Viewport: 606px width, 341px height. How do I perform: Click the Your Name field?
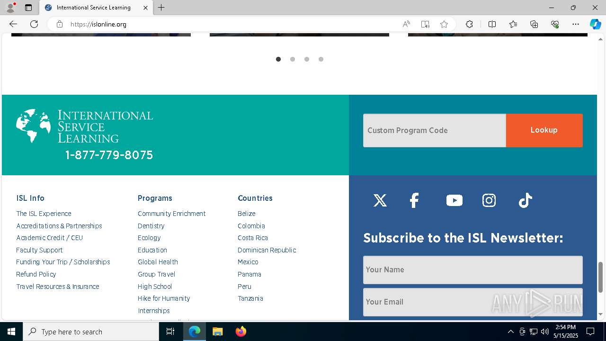473,270
